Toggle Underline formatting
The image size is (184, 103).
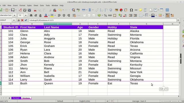40,15
